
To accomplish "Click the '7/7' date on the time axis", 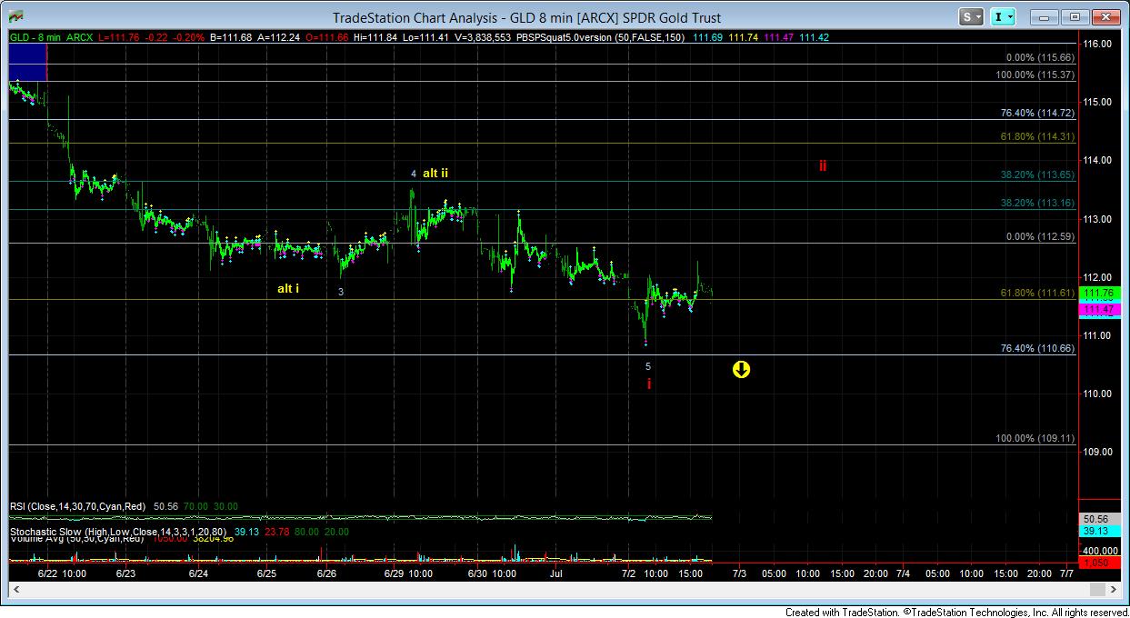I will point(1068,574).
